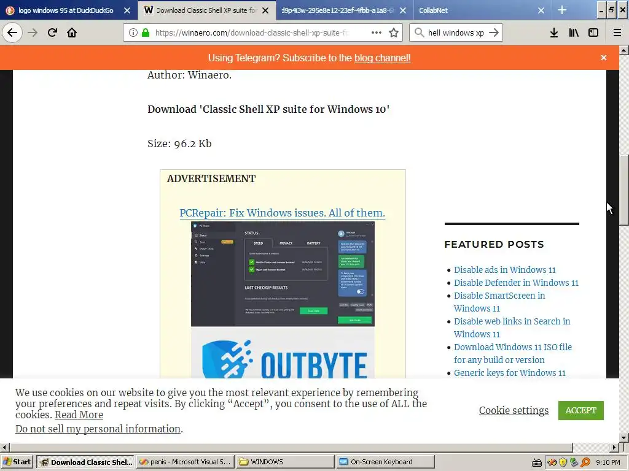This screenshot has height=471, width=629.
Task: Open the Firefox home page icon
Action: (x=72, y=33)
